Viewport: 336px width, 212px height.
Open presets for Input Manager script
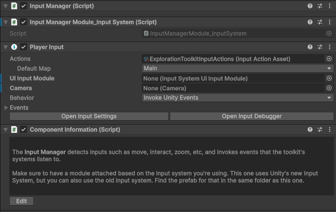(320, 6)
